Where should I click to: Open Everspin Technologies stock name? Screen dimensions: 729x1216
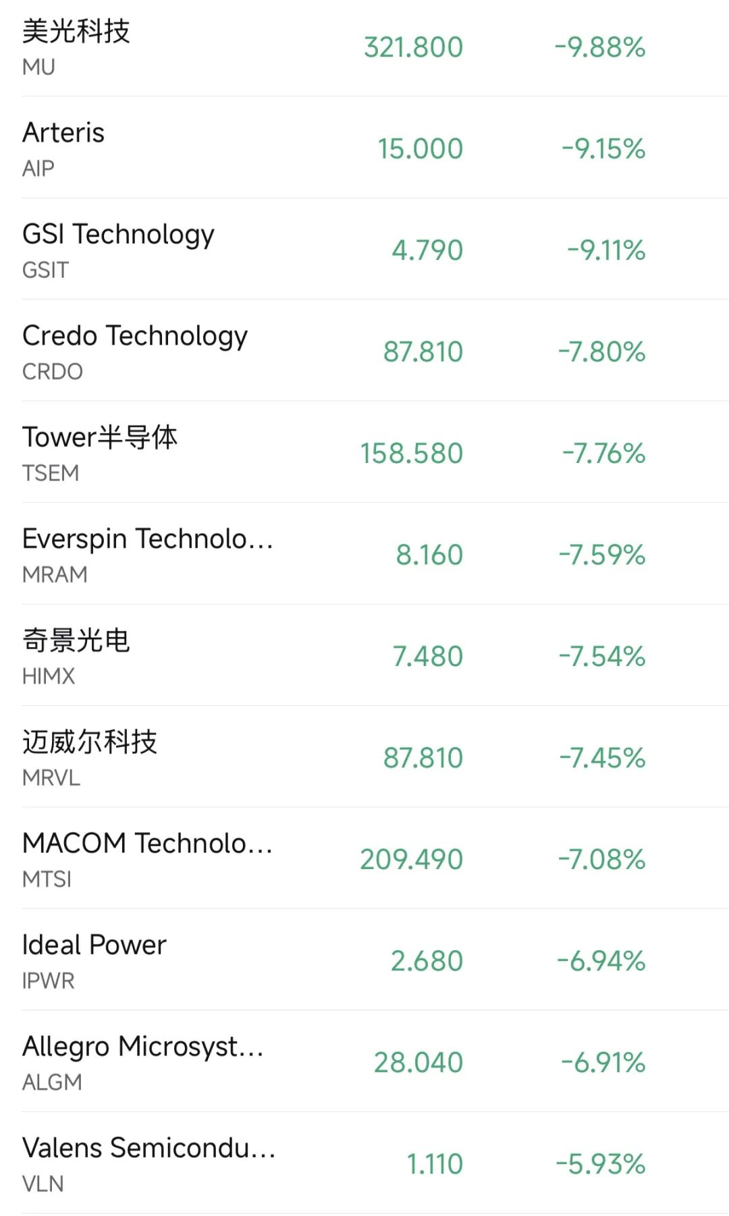pyautogui.click(x=147, y=538)
